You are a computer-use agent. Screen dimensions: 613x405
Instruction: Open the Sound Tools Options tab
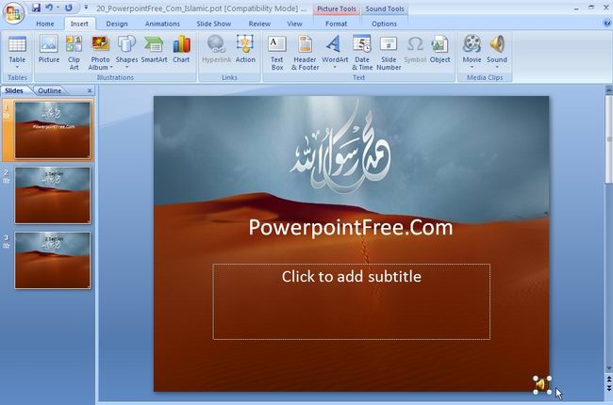pyautogui.click(x=384, y=24)
